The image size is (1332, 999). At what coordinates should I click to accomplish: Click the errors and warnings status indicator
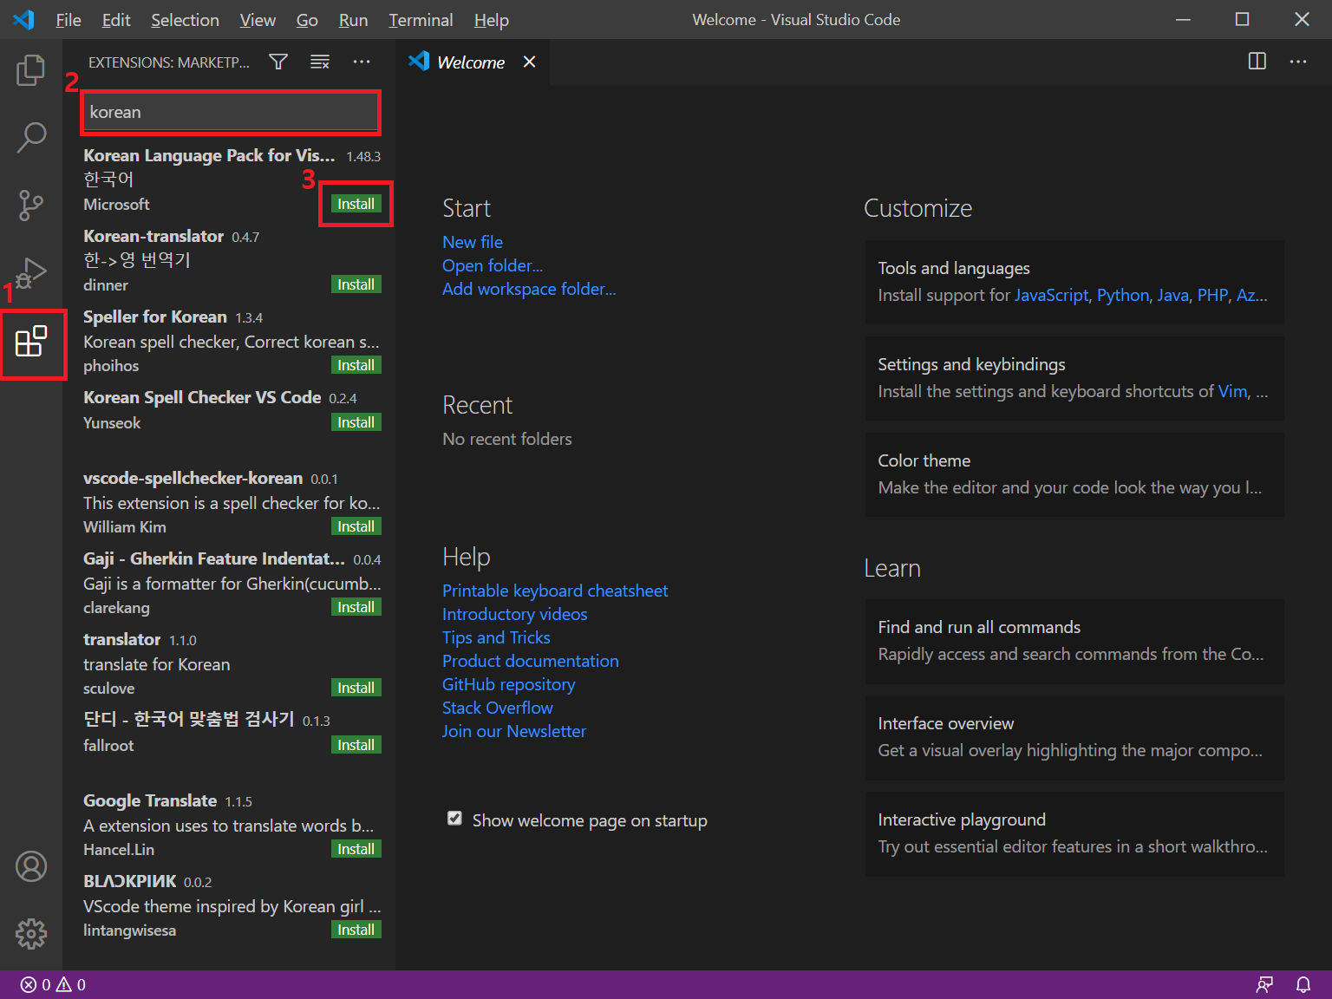53,984
